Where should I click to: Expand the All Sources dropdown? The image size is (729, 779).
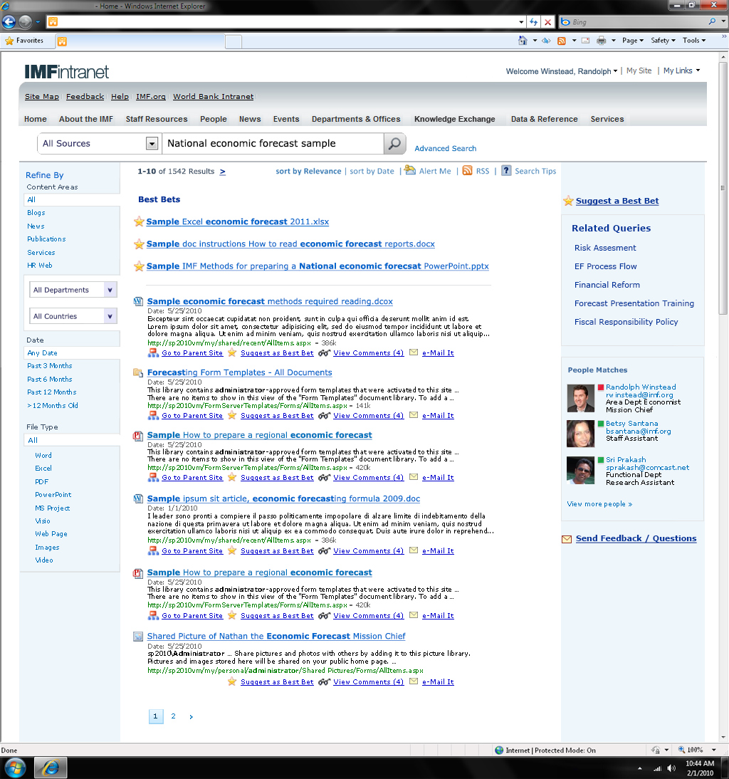pos(152,144)
